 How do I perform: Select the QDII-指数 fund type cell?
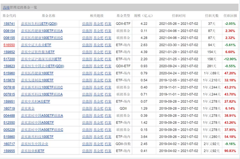pyautogui.click(x=123, y=144)
